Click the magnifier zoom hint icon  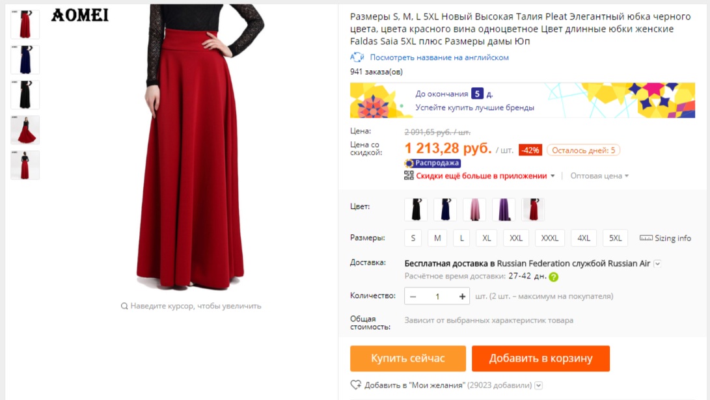124,306
